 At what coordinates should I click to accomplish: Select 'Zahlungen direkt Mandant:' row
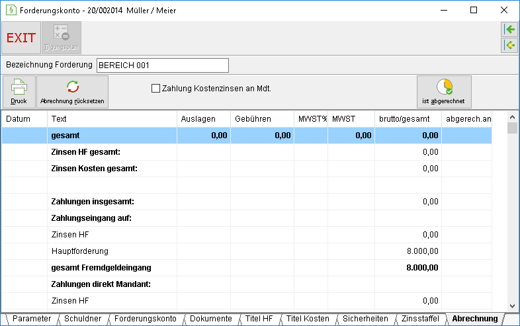[247, 284]
